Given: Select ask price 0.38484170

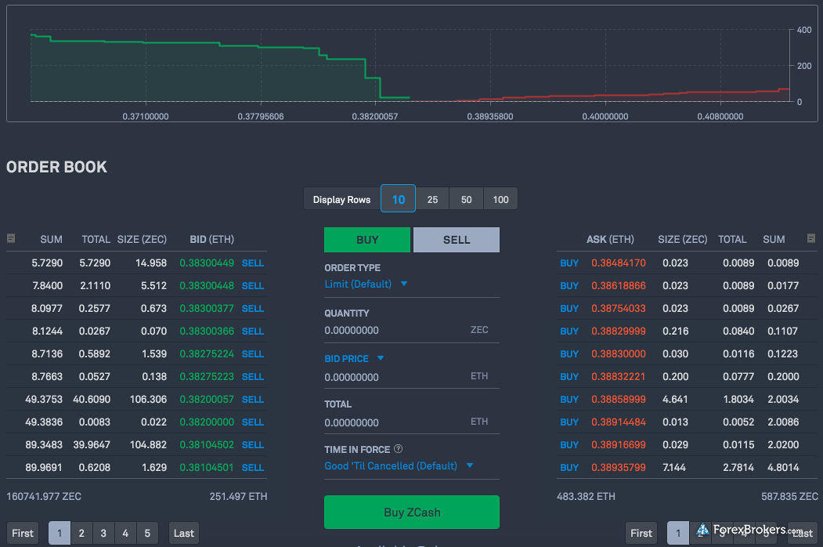Looking at the screenshot, I should tap(619, 263).
